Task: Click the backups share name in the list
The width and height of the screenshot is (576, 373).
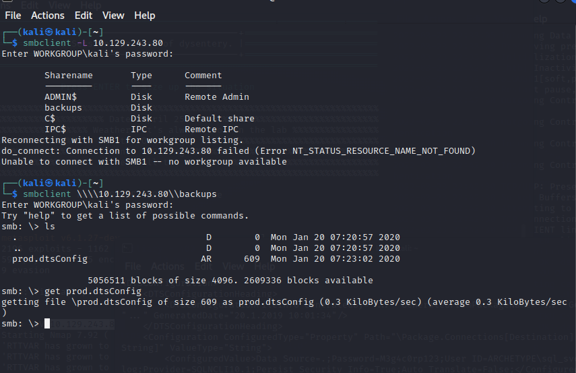Action: click(63, 108)
